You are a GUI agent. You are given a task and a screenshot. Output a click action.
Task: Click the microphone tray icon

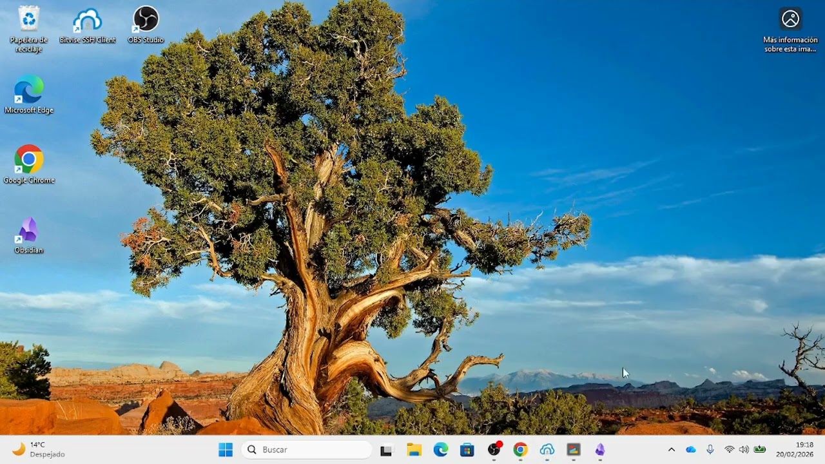(x=710, y=450)
